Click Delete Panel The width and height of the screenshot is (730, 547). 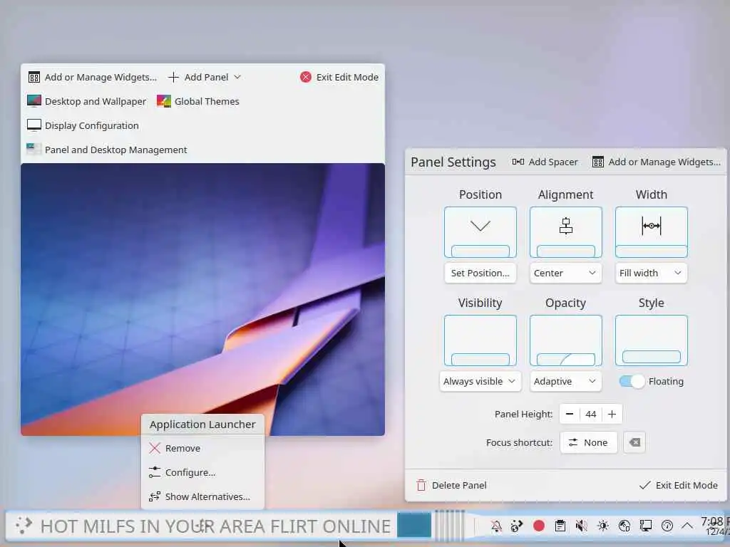tap(451, 485)
